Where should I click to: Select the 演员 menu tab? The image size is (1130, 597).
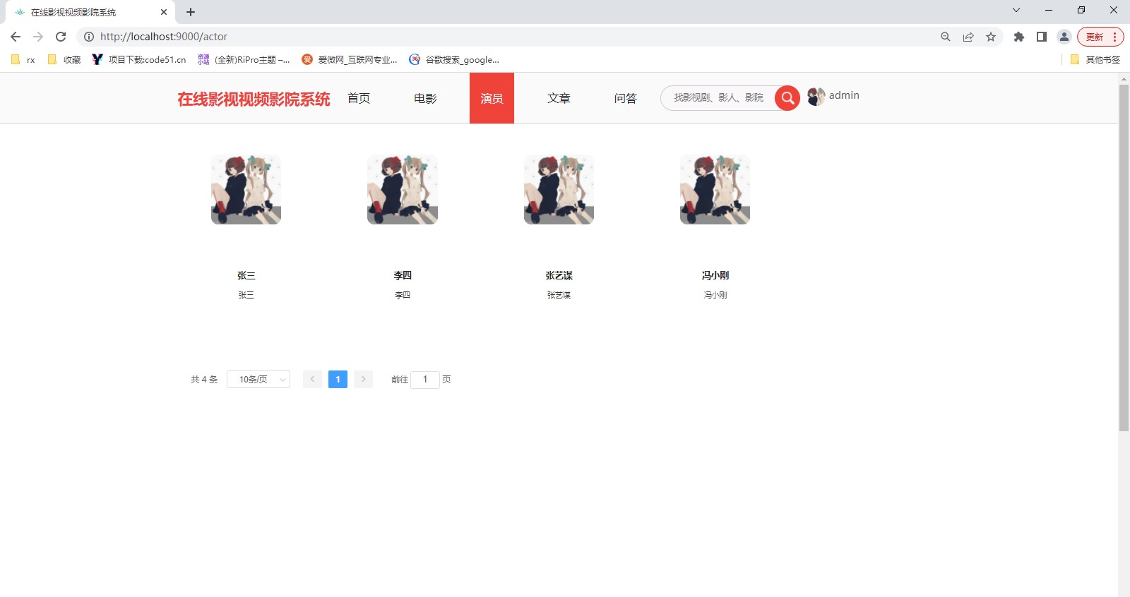pyautogui.click(x=492, y=98)
